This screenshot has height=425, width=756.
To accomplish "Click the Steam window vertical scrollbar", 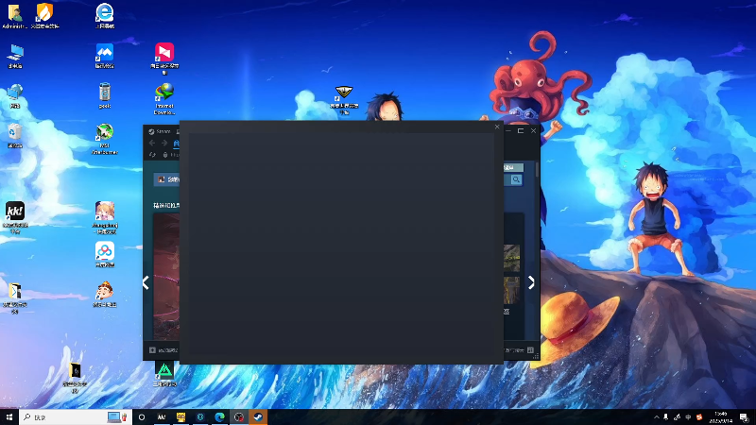I will pyautogui.click(x=537, y=170).
